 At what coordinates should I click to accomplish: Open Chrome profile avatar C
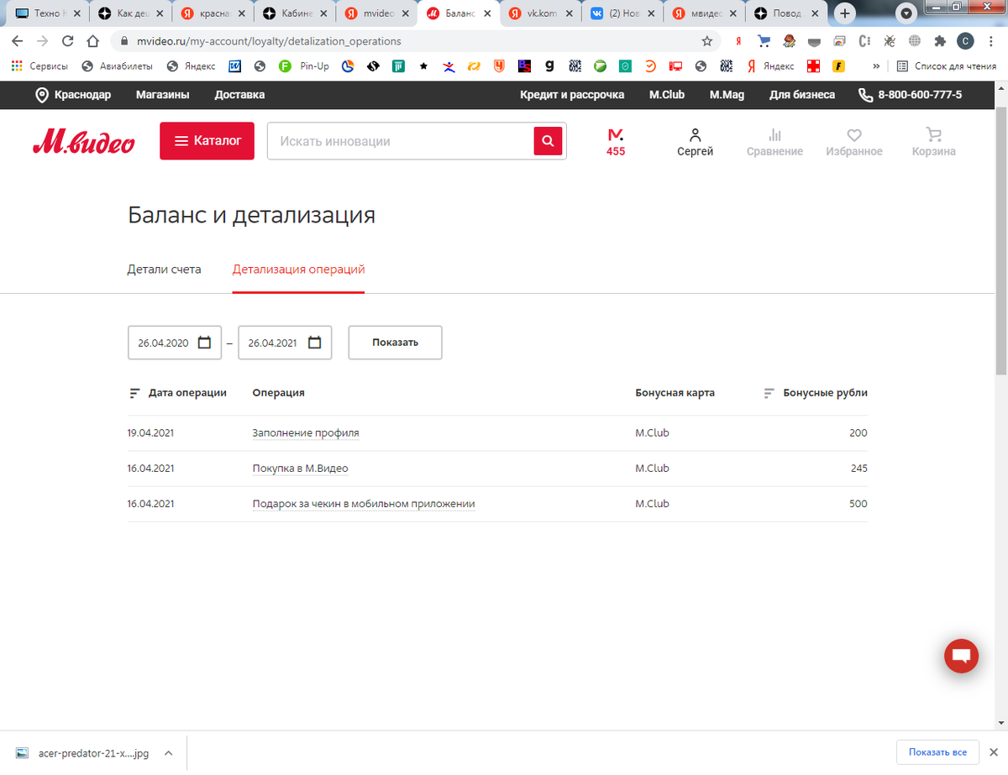965,41
